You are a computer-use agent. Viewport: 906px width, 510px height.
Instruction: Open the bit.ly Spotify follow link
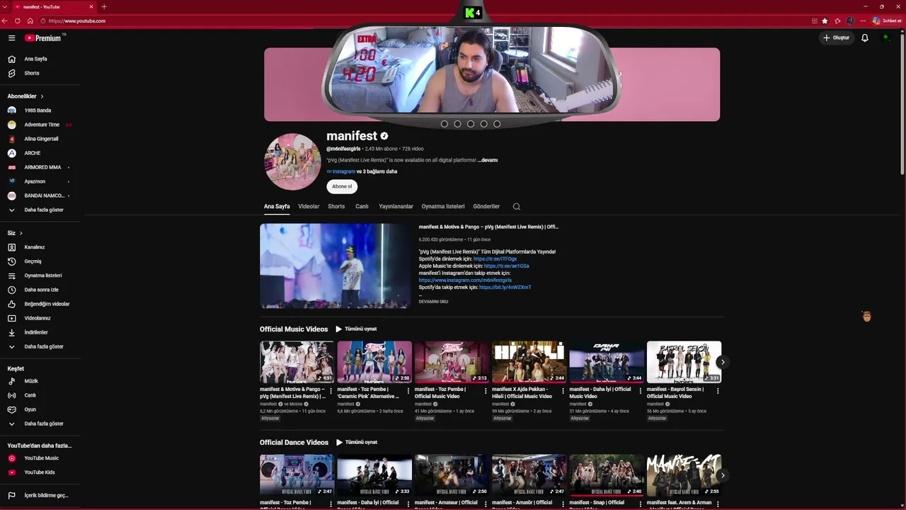point(505,288)
